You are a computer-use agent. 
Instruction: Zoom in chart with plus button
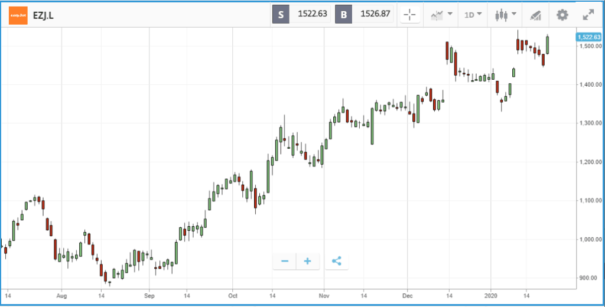click(307, 261)
